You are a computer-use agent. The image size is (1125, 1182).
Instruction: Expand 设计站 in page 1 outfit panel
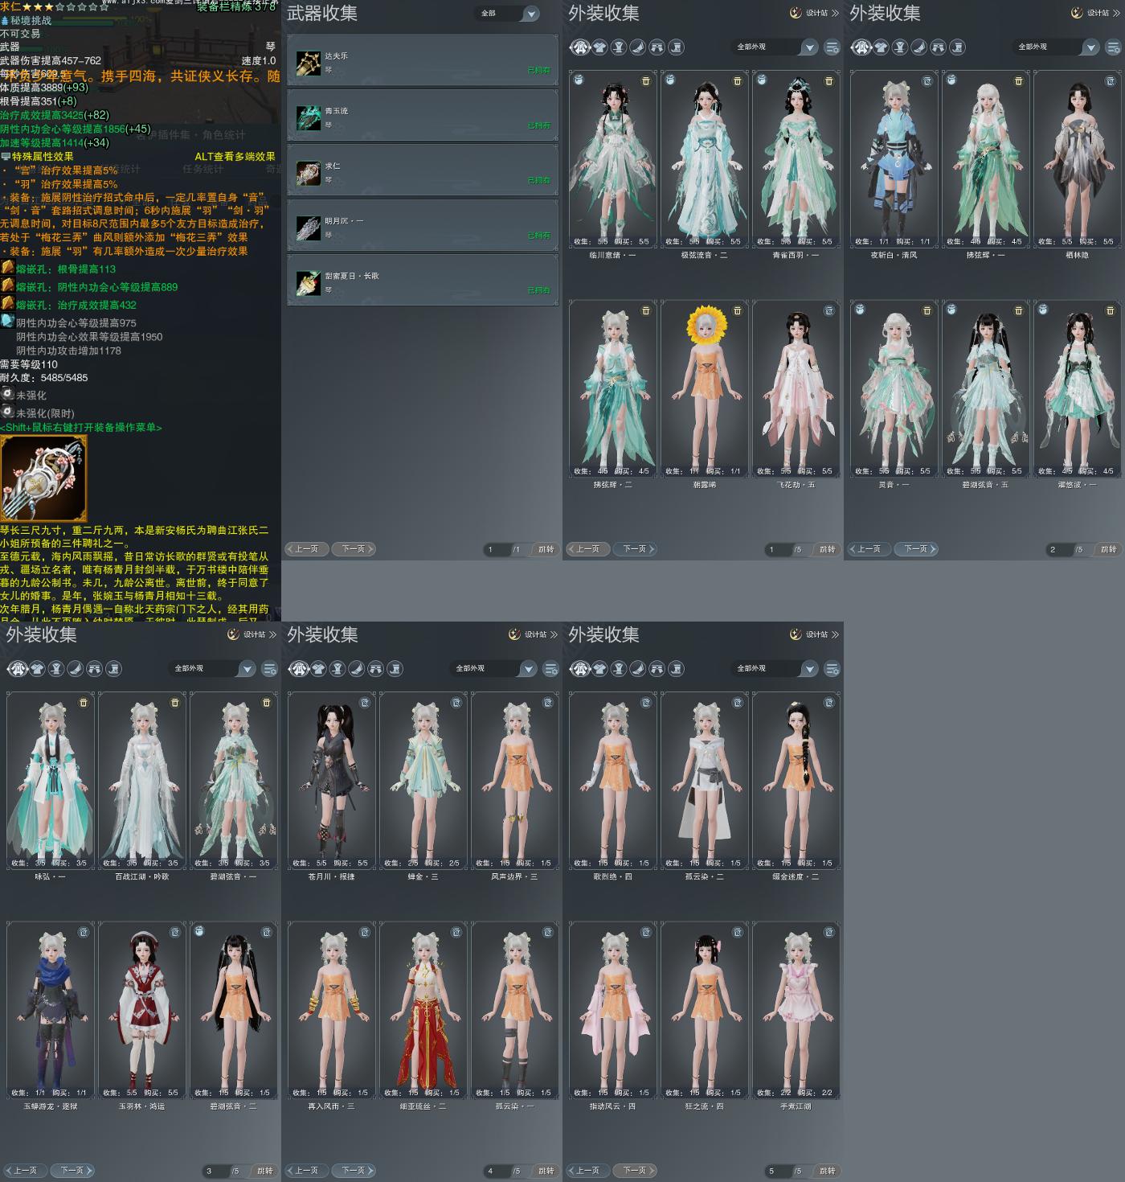814,13
